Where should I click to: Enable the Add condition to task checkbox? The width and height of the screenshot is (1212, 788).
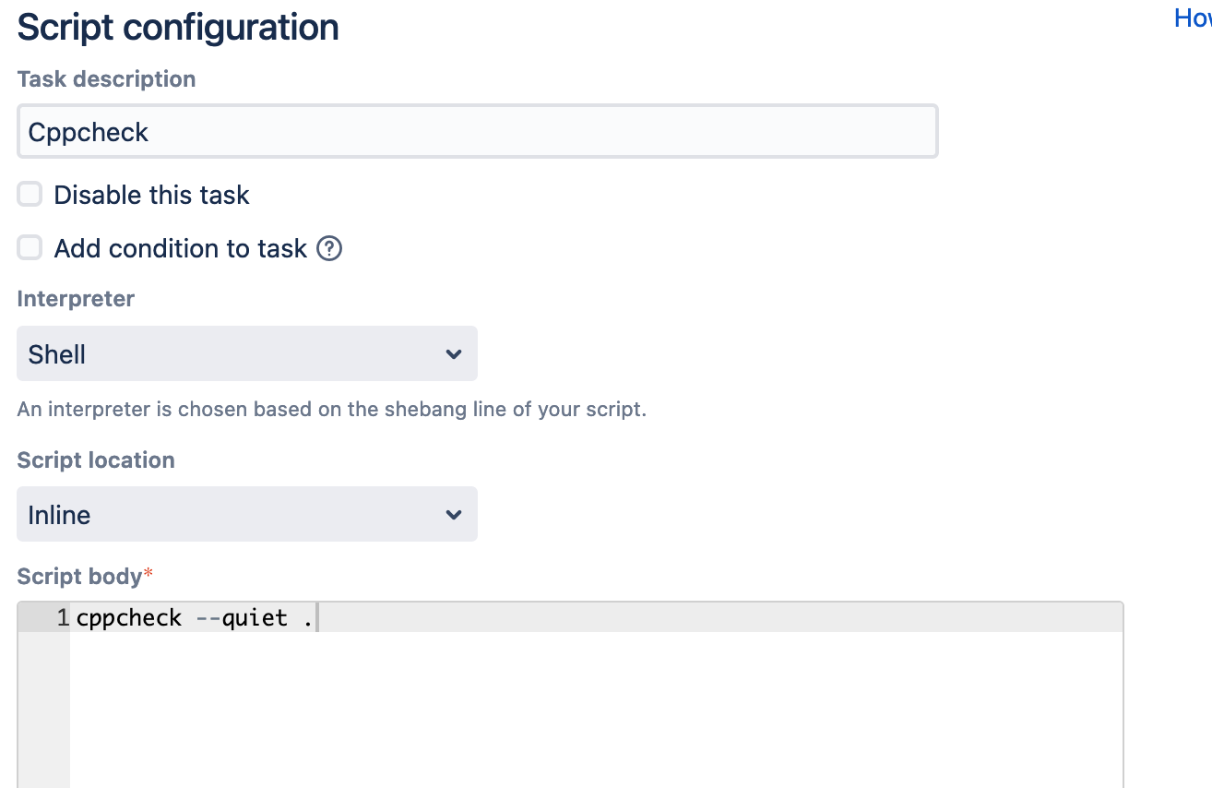click(x=30, y=248)
